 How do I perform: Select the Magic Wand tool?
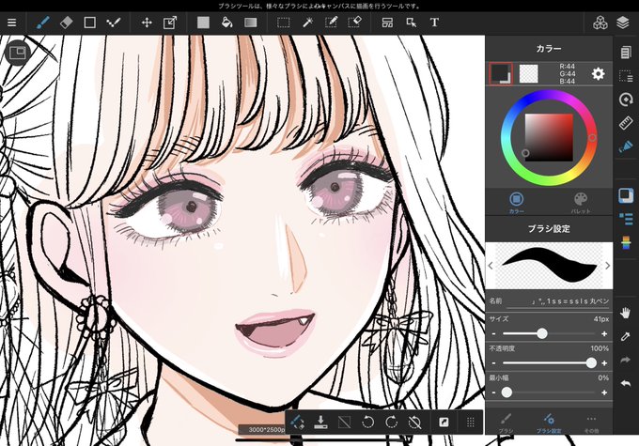307,23
